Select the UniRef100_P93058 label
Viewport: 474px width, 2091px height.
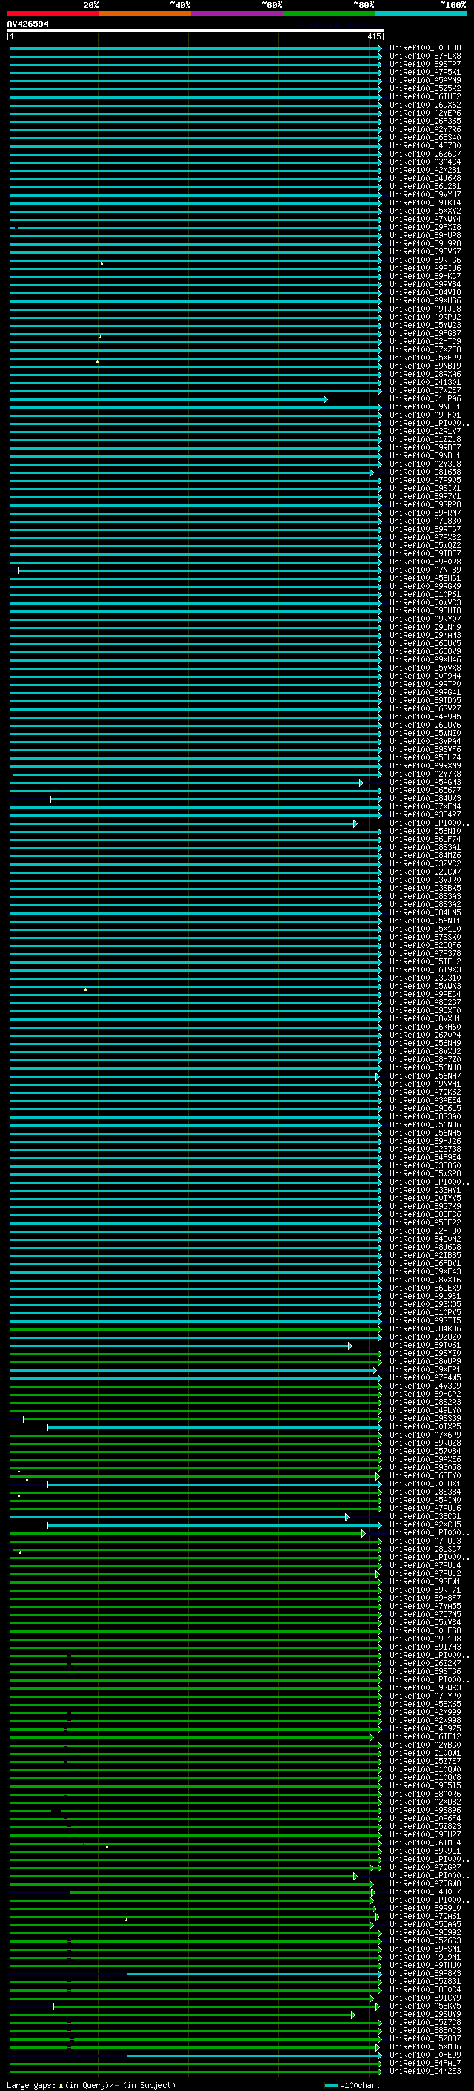coord(424,1468)
